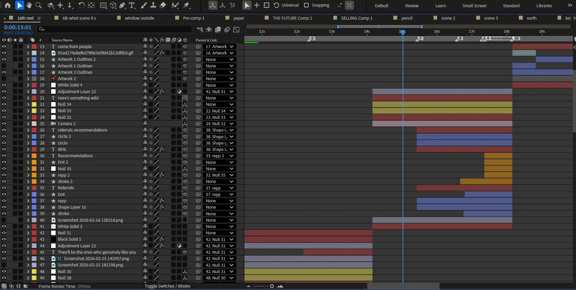The width and height of the screenshot is (576, 290).
Task: Enable the Snapping checkbox
Action: point(306,5)
